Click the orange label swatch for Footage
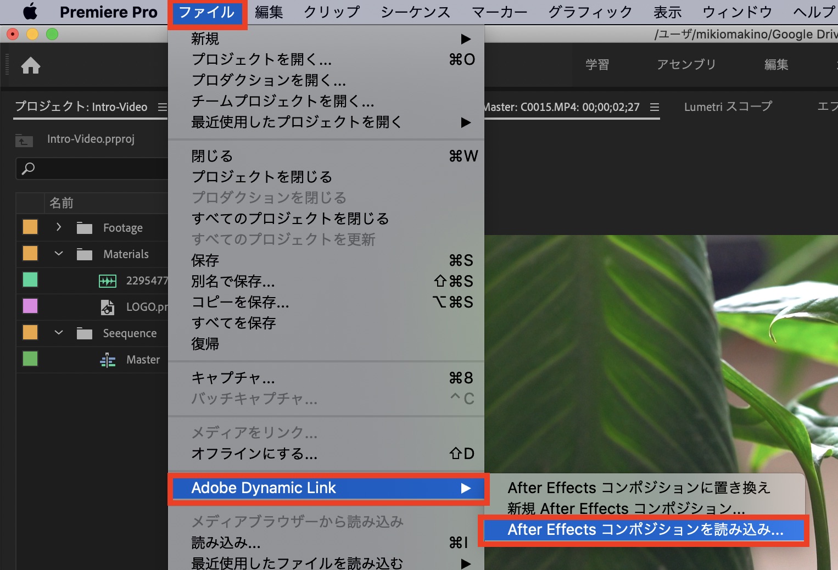Image resolution: width=838 pixels, height=570 pixels. click(30, 227)
